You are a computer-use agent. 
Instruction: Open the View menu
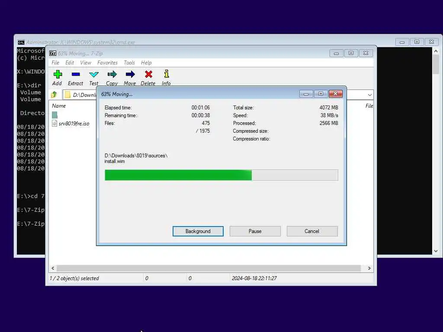(x=86, y=63)
